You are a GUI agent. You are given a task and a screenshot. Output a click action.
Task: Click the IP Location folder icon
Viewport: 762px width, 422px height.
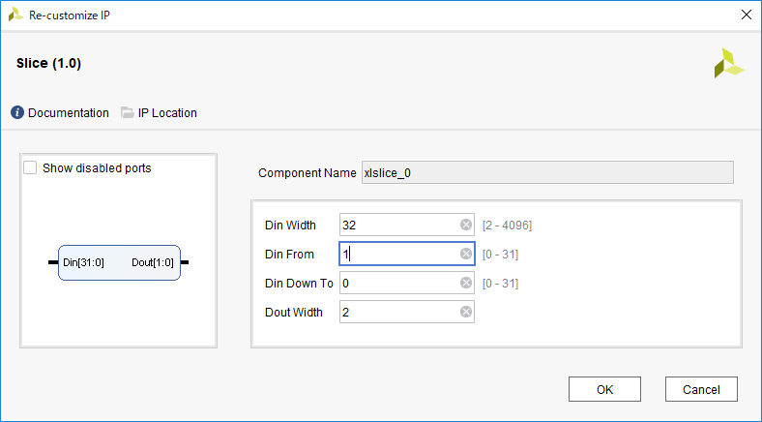(127, 112)
